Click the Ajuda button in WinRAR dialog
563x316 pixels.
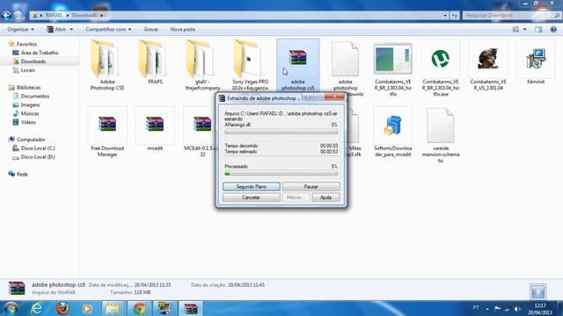(x=325, y=197)
